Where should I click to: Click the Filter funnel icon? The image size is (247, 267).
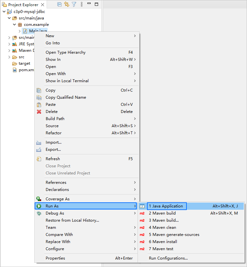tap(74, 5)
